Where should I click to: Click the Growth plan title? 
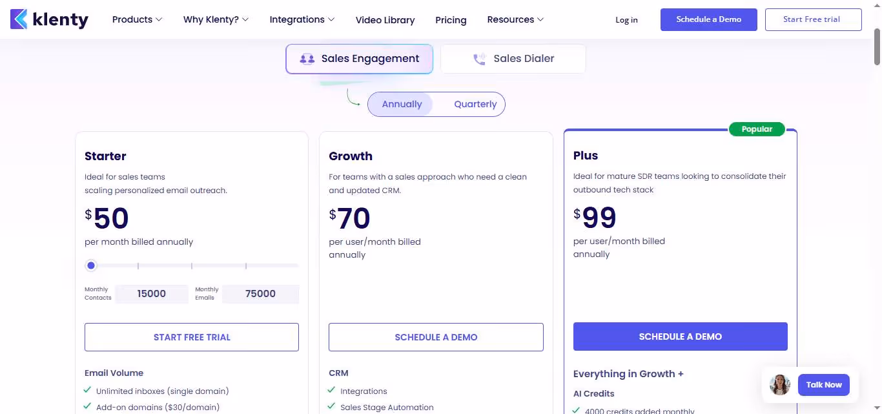(x=351, y=156)
